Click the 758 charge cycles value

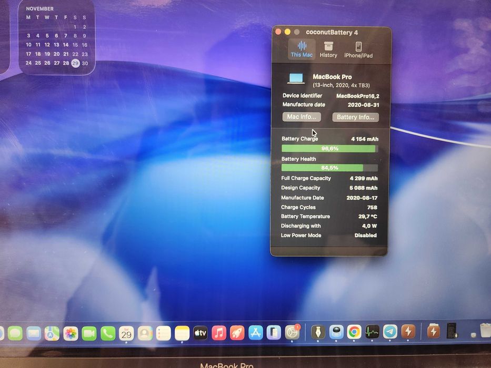372,208
